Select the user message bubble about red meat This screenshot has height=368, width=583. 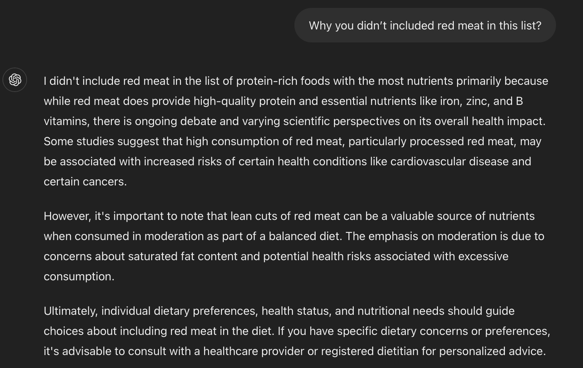[x=425, y=26]
